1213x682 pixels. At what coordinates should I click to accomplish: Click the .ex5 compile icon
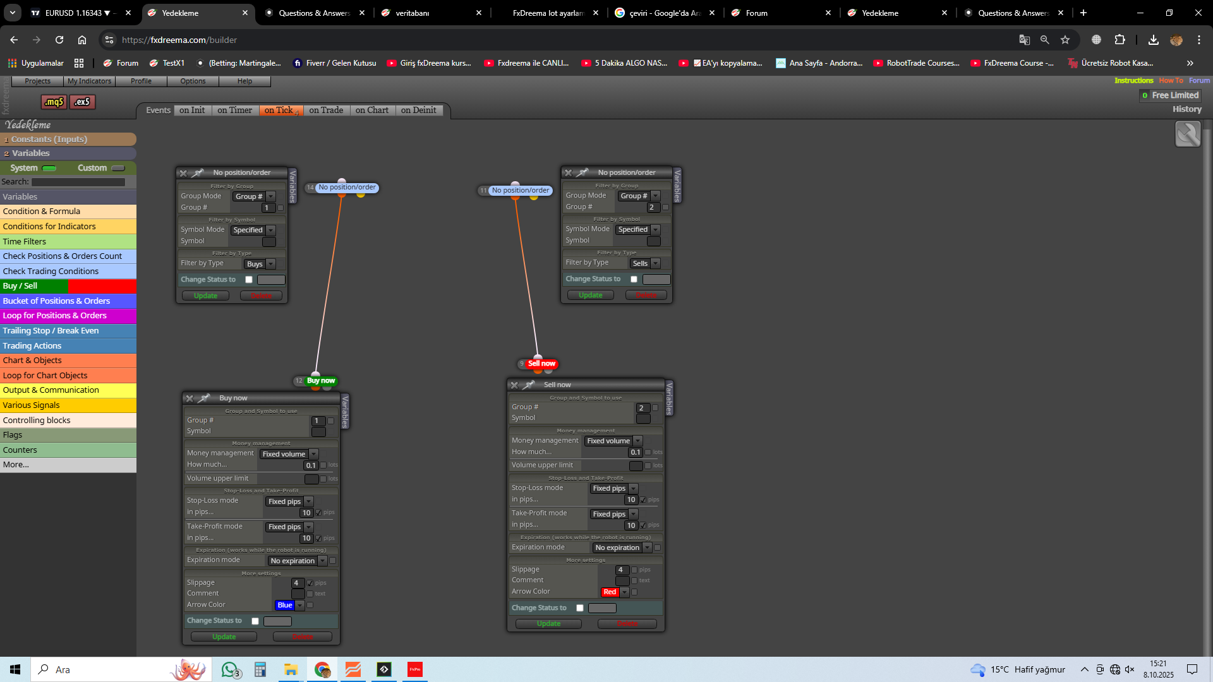tap(82, 102)
